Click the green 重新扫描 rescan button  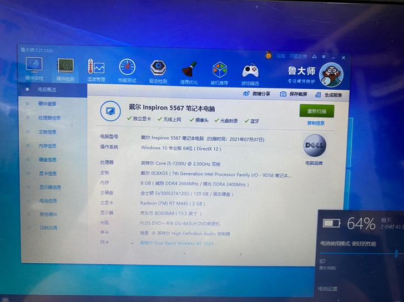[x=317, y=111]
